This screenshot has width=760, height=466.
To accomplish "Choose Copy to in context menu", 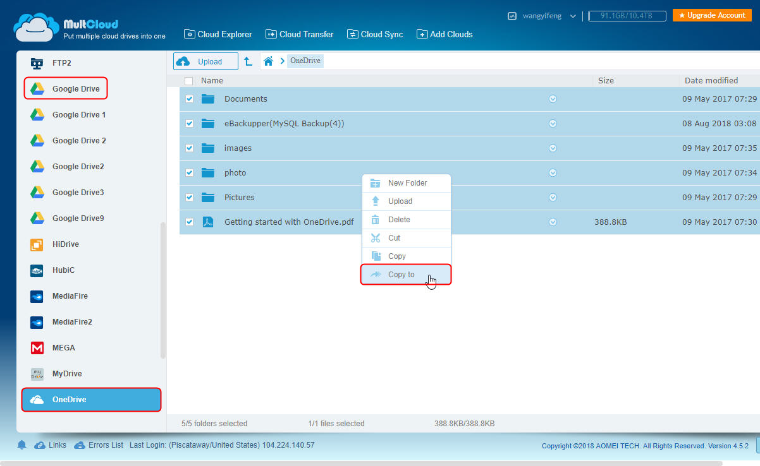I will click(x=401, y=275).
